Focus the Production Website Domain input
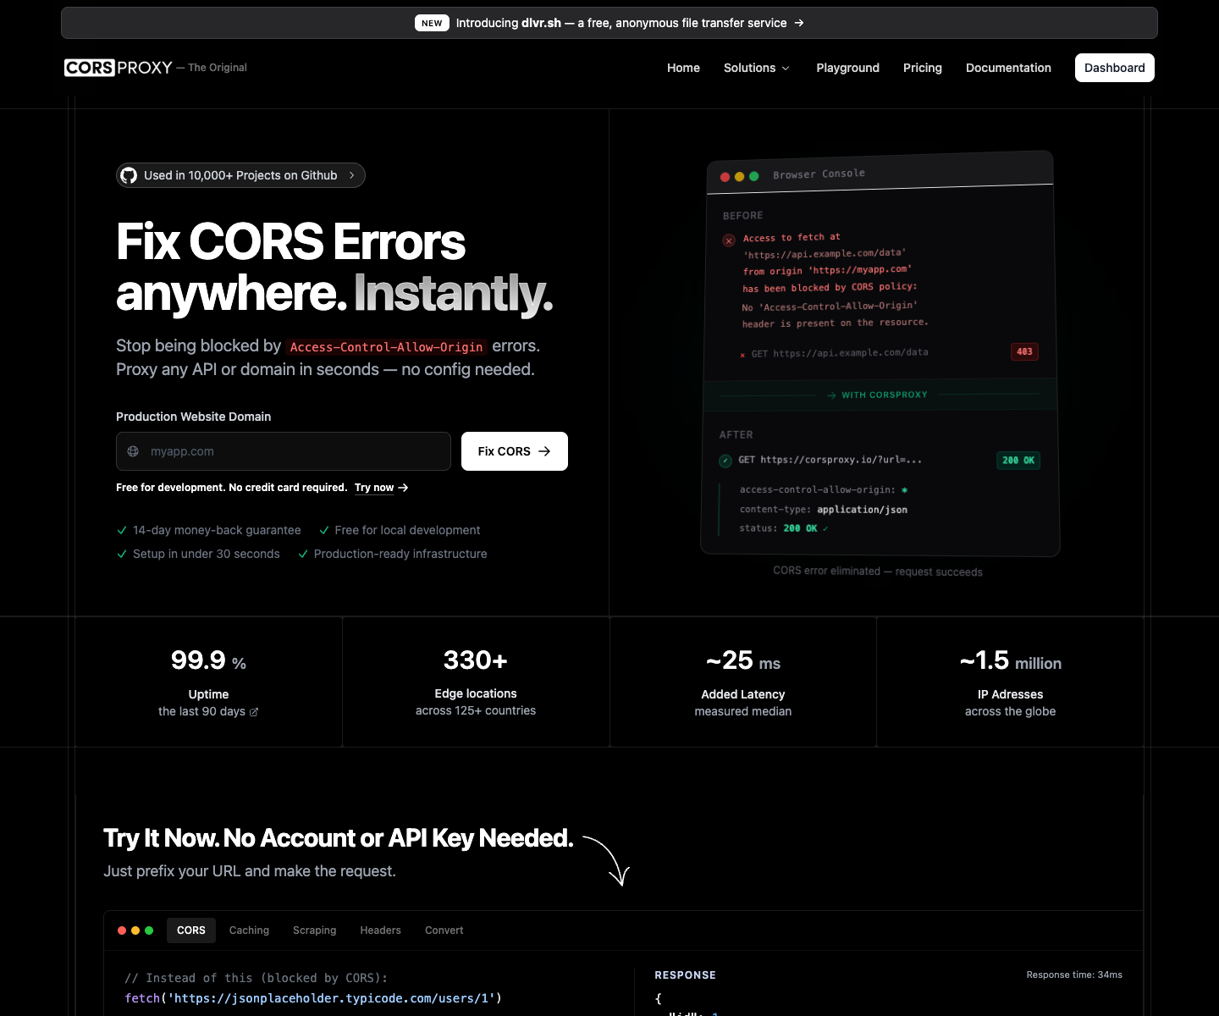The height and width of the screenshot is (1016, 1219). (284, 451)
